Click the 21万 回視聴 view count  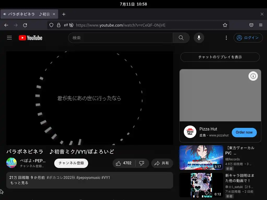click(x=19, y=178)
